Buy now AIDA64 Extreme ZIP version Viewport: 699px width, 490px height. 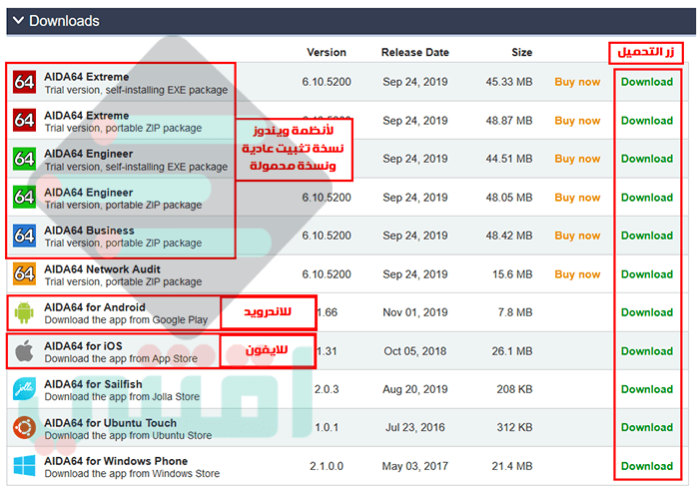pyautogui.click(x=577, y=121)
